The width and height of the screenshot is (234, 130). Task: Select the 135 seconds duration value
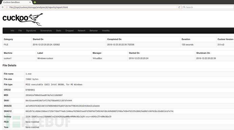[188, 45]
